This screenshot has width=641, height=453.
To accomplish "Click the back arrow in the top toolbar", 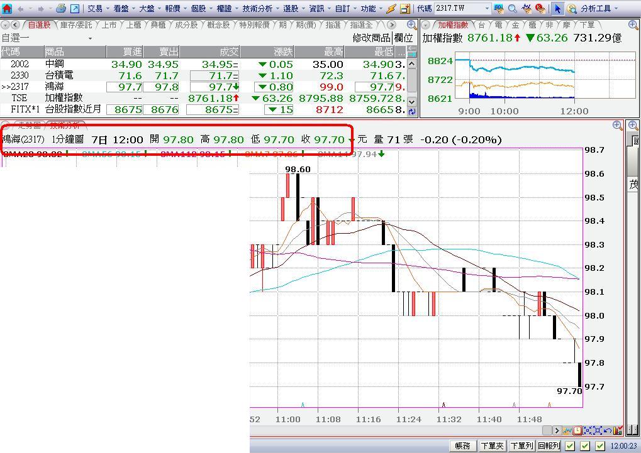I will click(20, 9).
